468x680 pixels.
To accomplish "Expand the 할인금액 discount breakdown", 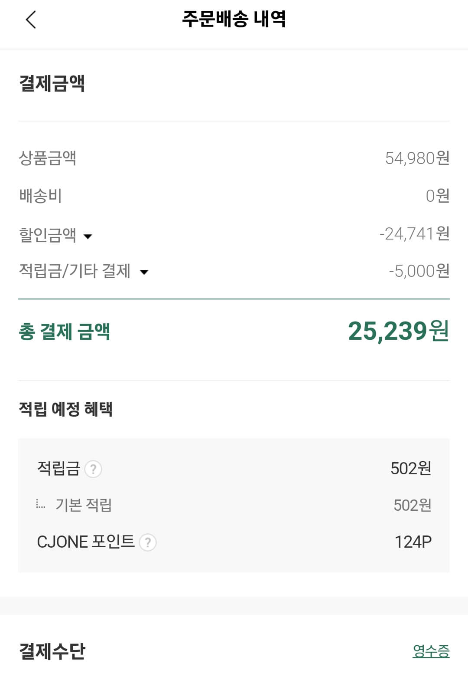I will tap(90, 237).
